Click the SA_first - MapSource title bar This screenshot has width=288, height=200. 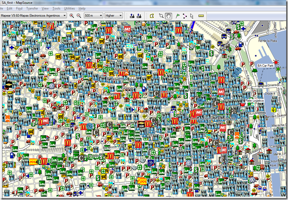144,3
